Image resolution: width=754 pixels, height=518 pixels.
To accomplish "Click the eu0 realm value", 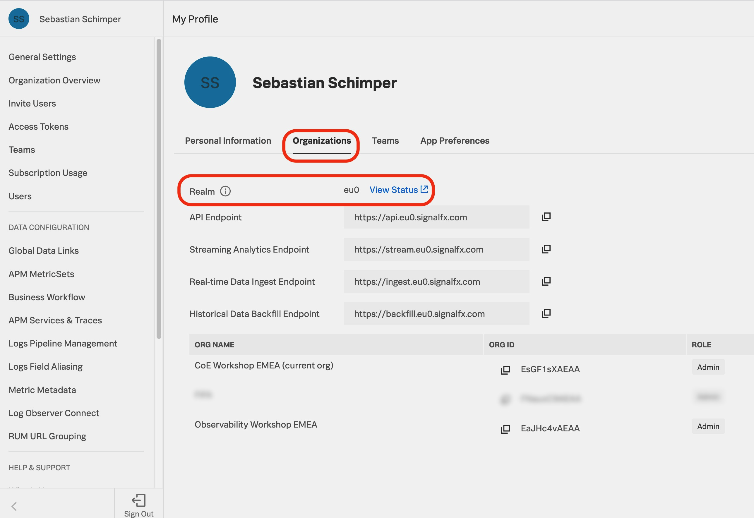I will point(351,190).
